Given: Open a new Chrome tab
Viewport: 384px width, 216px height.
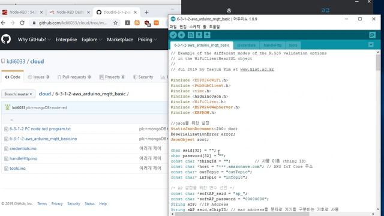Looking at the screenshot, I should click(146, 12).
